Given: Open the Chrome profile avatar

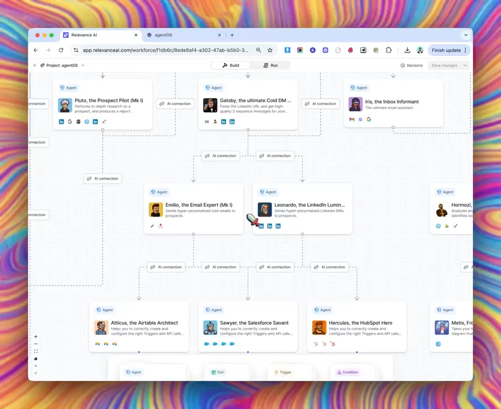Looking at the screenshot, I should [x=420, y=50].
